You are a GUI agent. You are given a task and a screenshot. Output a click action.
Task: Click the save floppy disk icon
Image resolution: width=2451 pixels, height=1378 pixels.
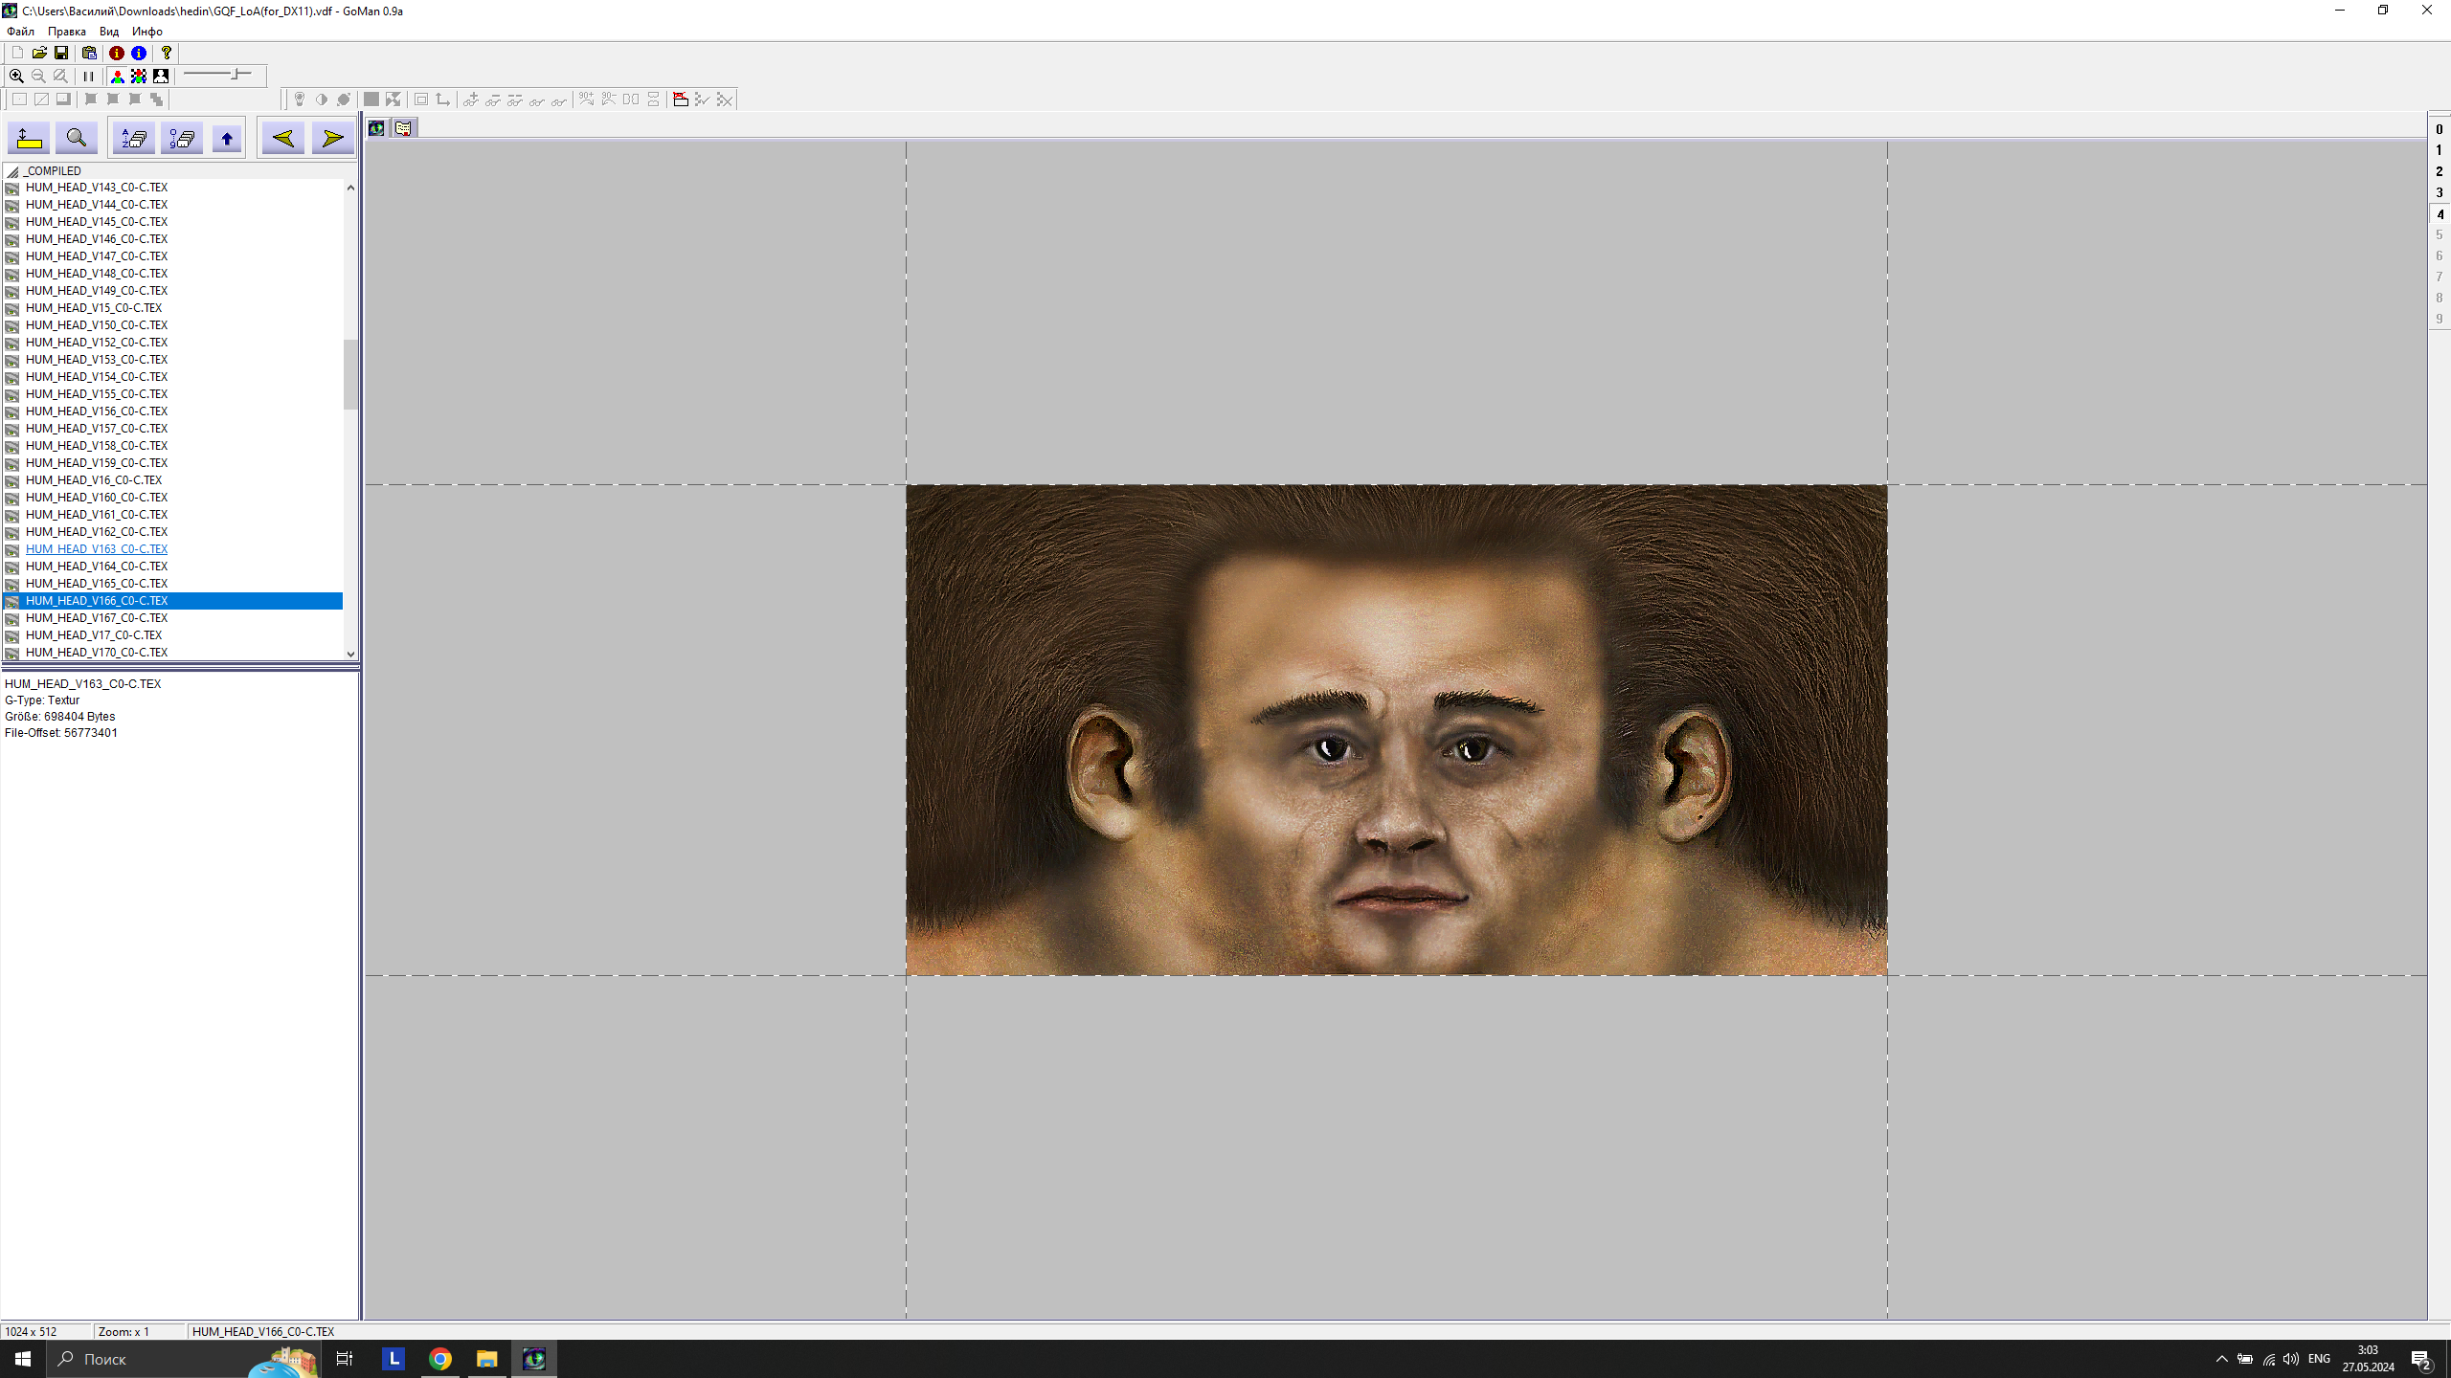pyautogui.click(x=61, y=53)
